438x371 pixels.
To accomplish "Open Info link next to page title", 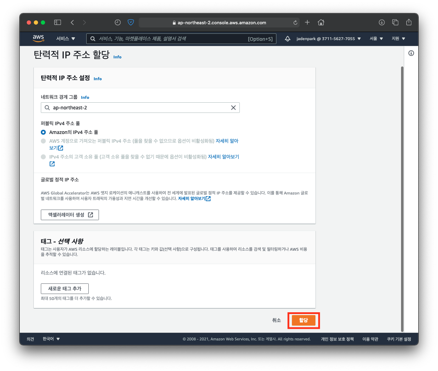I will (117, 57).
